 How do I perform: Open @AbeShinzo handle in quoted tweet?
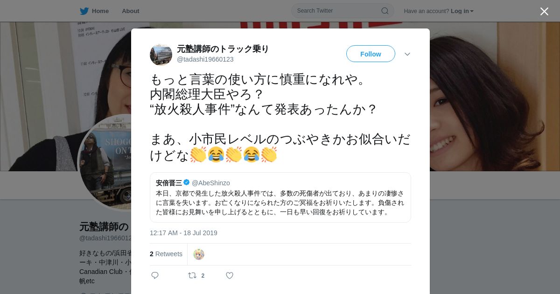211,183
